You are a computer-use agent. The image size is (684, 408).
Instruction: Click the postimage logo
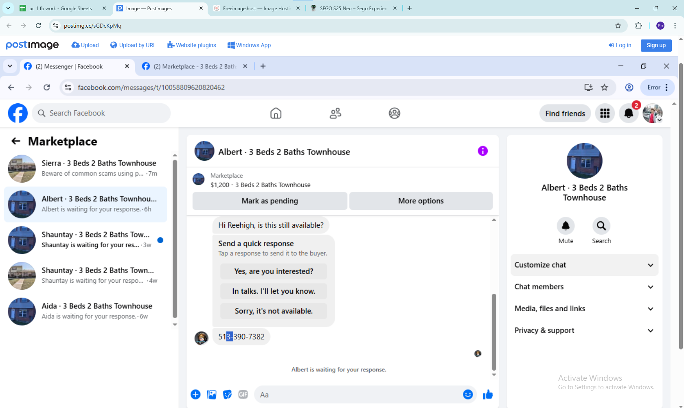[32, 45]
